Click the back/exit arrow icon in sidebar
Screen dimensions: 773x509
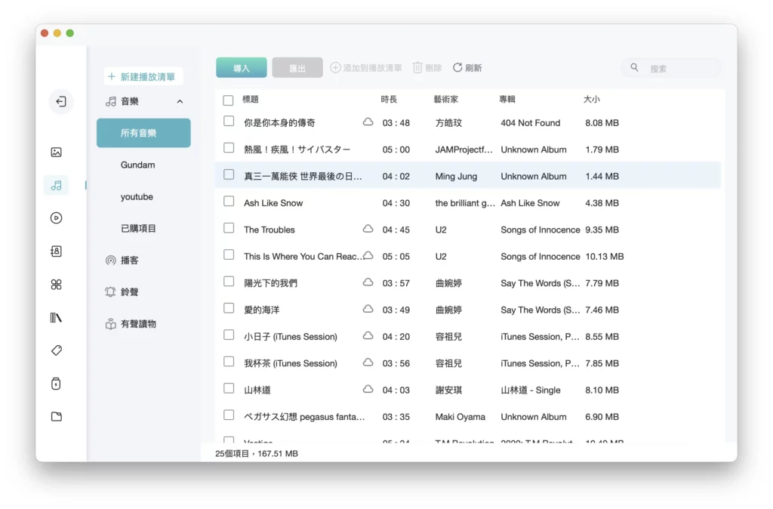coord(61,102)
